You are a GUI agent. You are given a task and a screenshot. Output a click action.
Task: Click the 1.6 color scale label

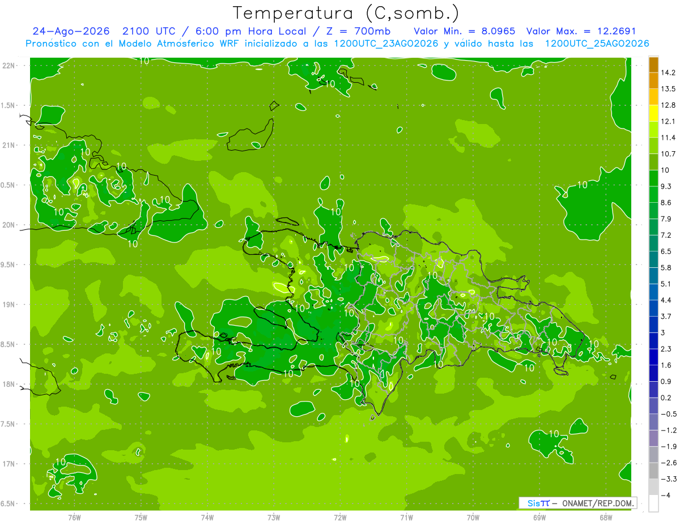coord(666,365)
